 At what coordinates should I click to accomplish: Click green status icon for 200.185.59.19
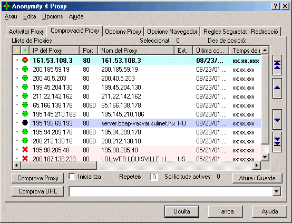25,69
